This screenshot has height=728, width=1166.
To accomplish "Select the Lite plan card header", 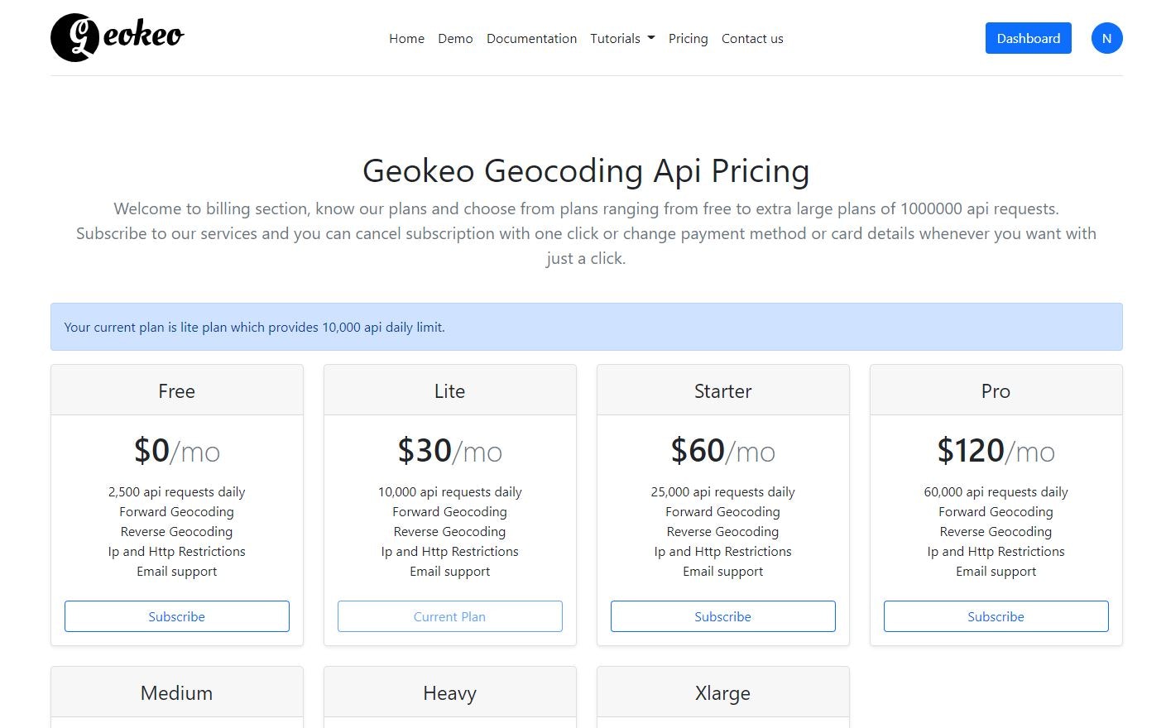I will click(x=449, y=390).
